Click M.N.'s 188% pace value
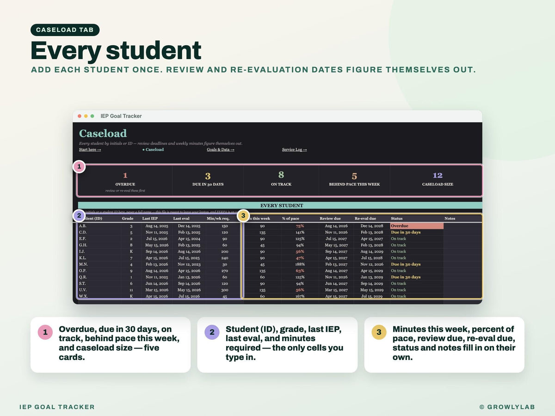This screenshot has height=416, width=555. 299,264
